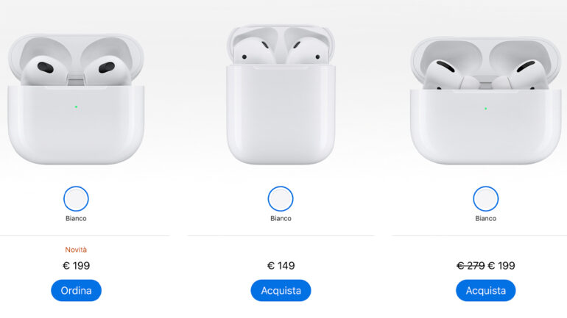Click the orange Novità label
Image resolution: width=567 pixels, height=318 pixels.
[76, 250]
